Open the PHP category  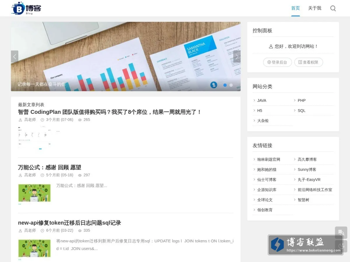(x=302, y=100)
